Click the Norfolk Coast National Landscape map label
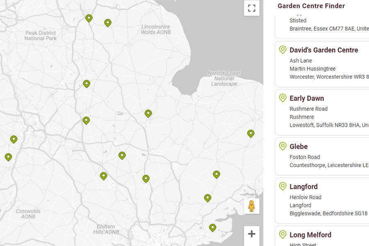The width and height of the screenshot is (369, 246). click(224, 78)
